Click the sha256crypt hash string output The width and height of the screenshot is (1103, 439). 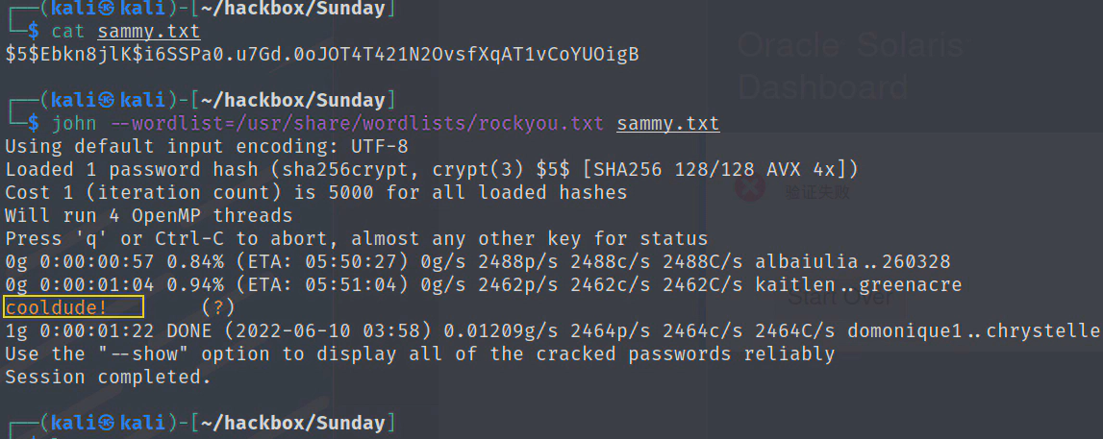click(321, 55)
